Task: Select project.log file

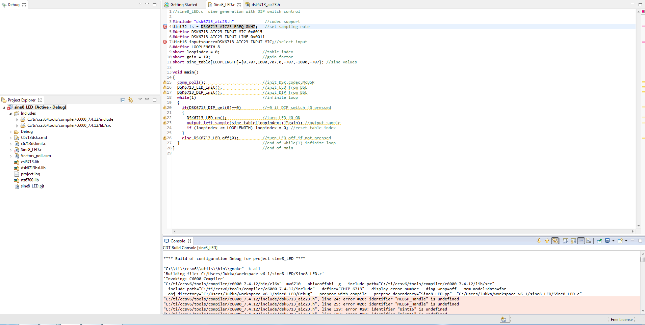Action: pos(30,174)
